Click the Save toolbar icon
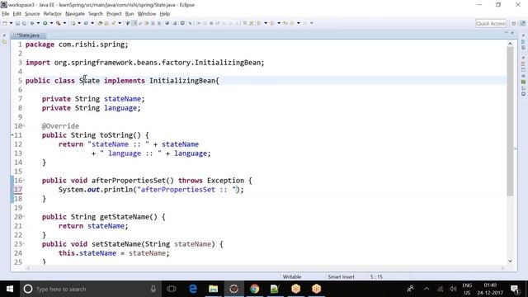The height and width of the screenshot is (297, 528). (x=18, y=23)
